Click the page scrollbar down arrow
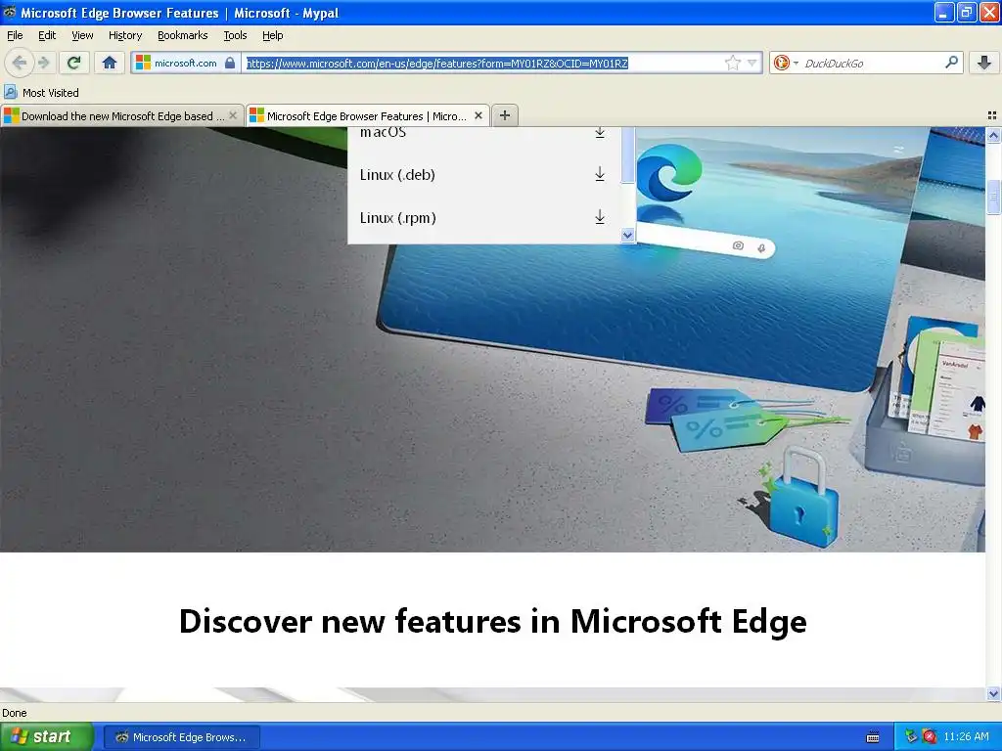Image resolution: width=1002 pixels, height=751 pixels. click(993, 693)
